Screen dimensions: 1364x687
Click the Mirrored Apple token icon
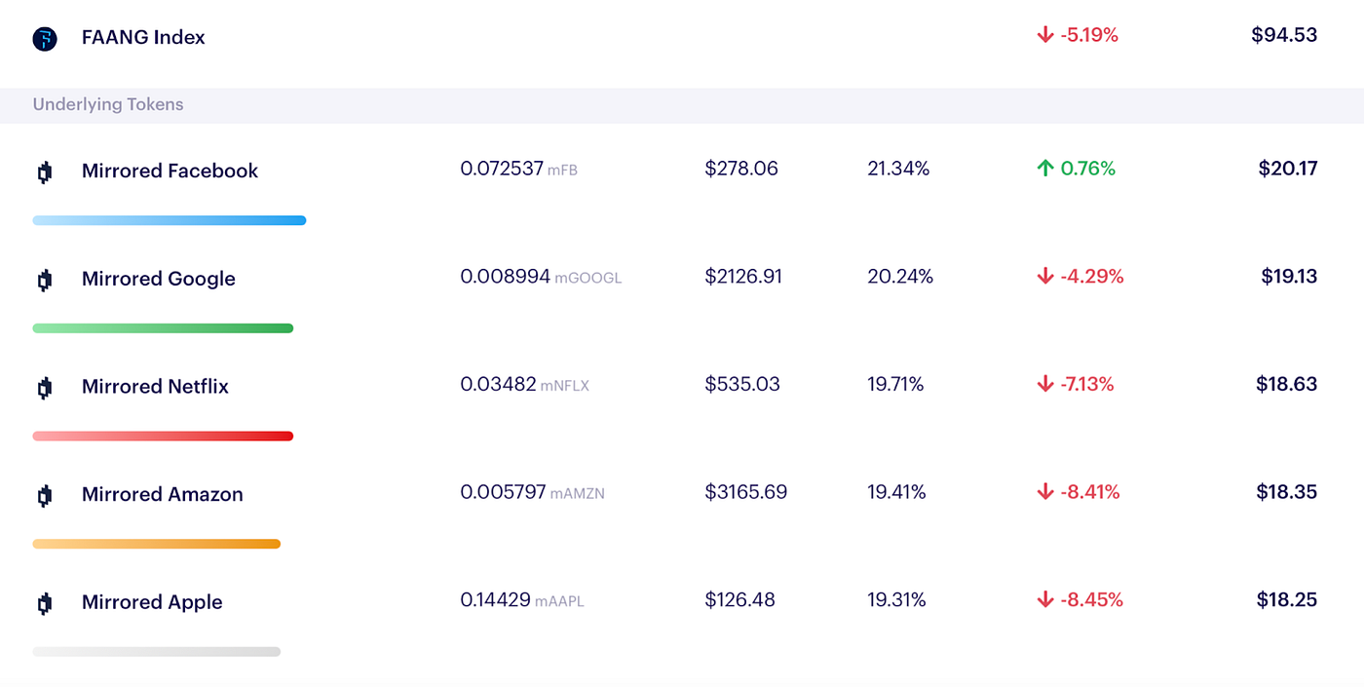click(44, 603)
